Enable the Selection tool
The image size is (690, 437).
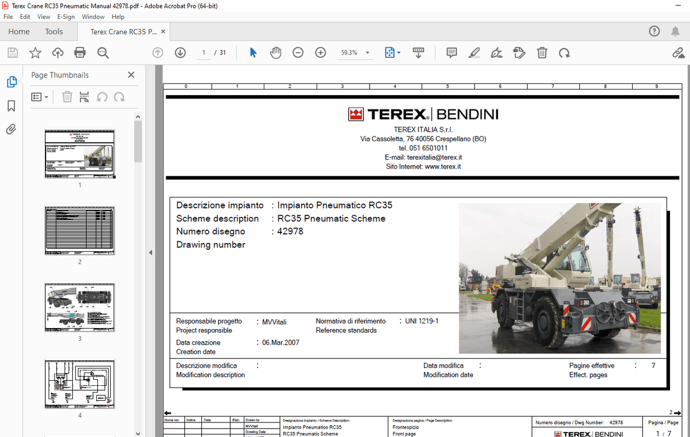coord(253,52)
